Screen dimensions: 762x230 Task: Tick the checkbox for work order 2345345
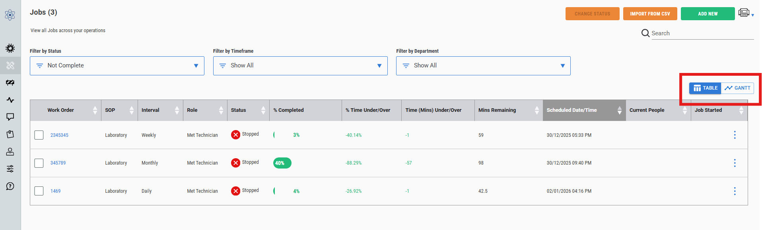coord(39,135)
